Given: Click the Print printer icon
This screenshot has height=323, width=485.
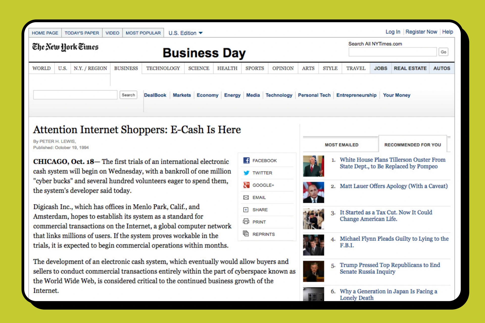Looking at the screenshot, I should point(246,222).
